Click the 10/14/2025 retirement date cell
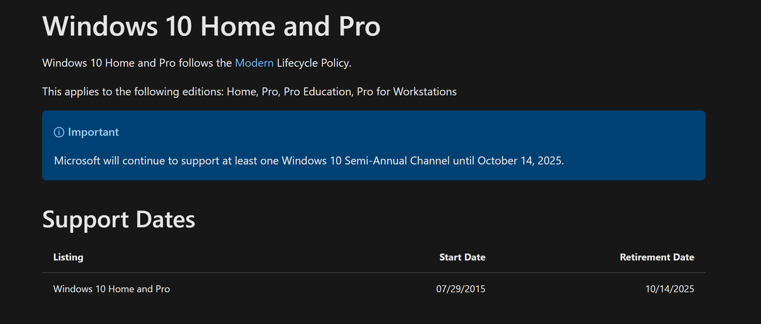 tap(668, 288)
